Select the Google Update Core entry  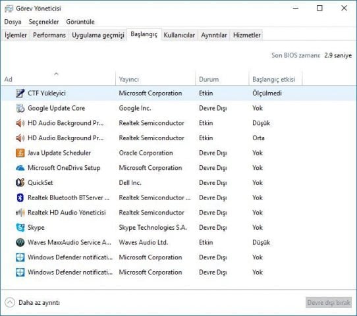(56, 108)
